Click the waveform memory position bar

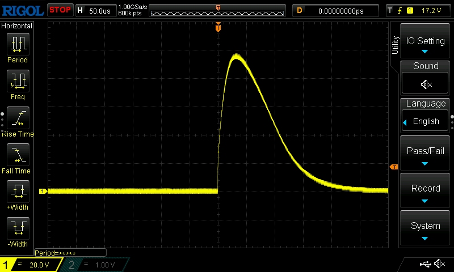coord(218,11)
